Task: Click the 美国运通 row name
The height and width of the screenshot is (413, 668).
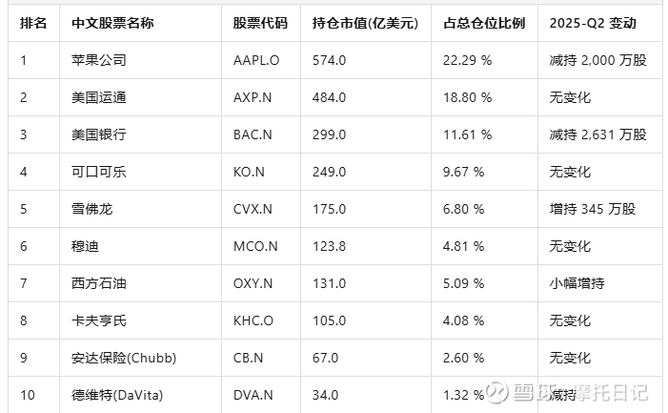Action: [x=99, y=97]
